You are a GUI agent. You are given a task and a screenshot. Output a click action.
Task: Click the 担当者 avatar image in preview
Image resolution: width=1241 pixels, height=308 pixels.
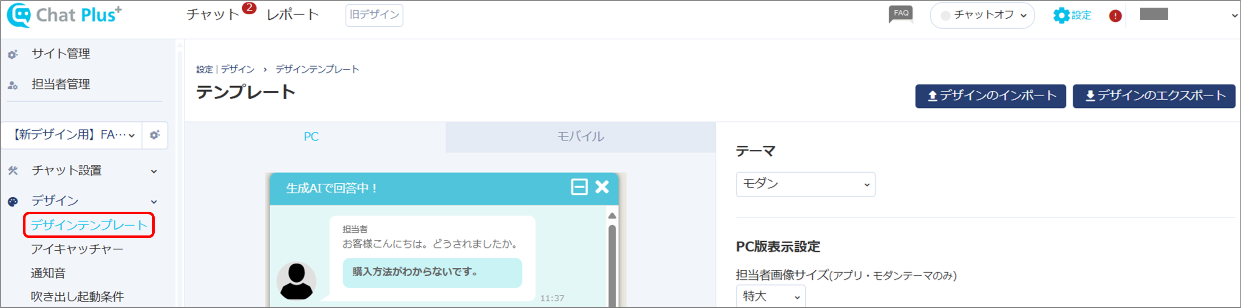296,281
